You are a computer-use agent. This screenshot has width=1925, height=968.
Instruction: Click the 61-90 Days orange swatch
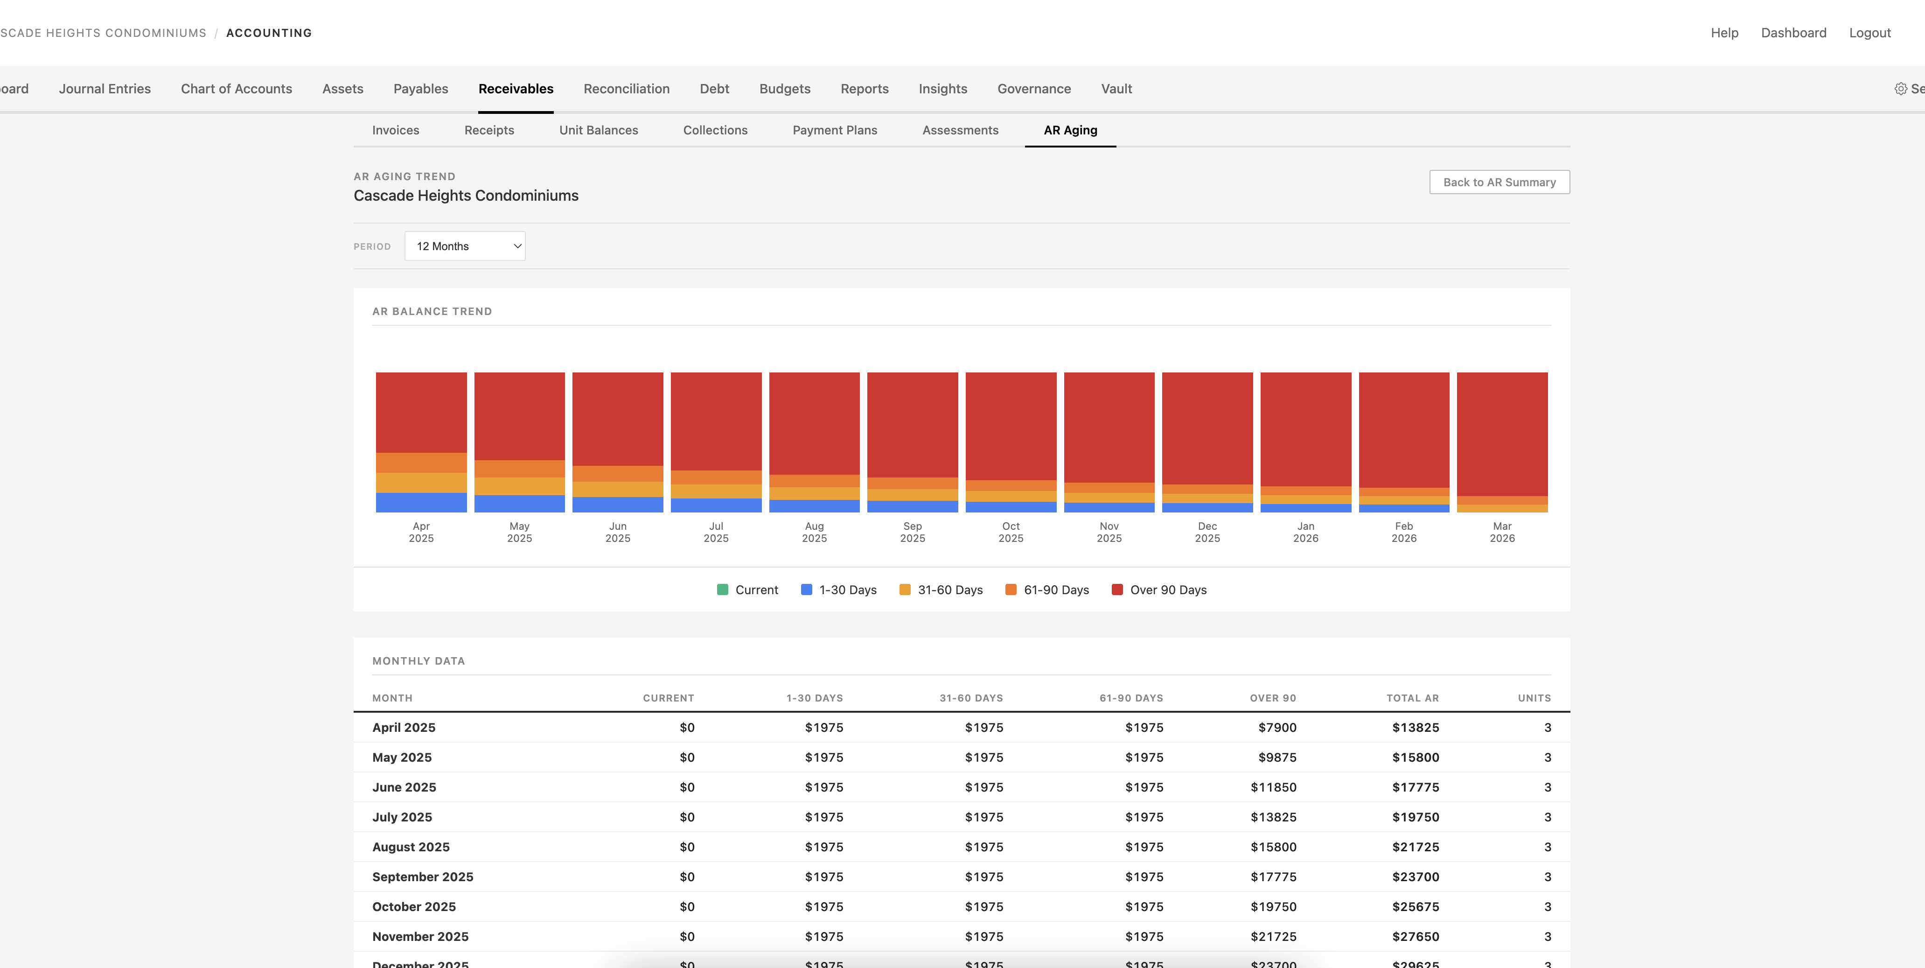coord(1011,590)
